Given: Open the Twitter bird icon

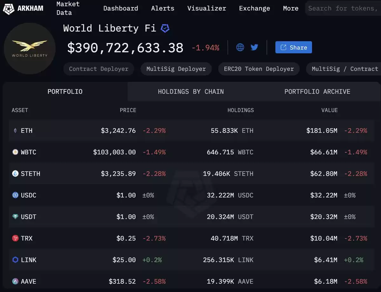Looking at the screenshot, I should click(x=254, y=48).
